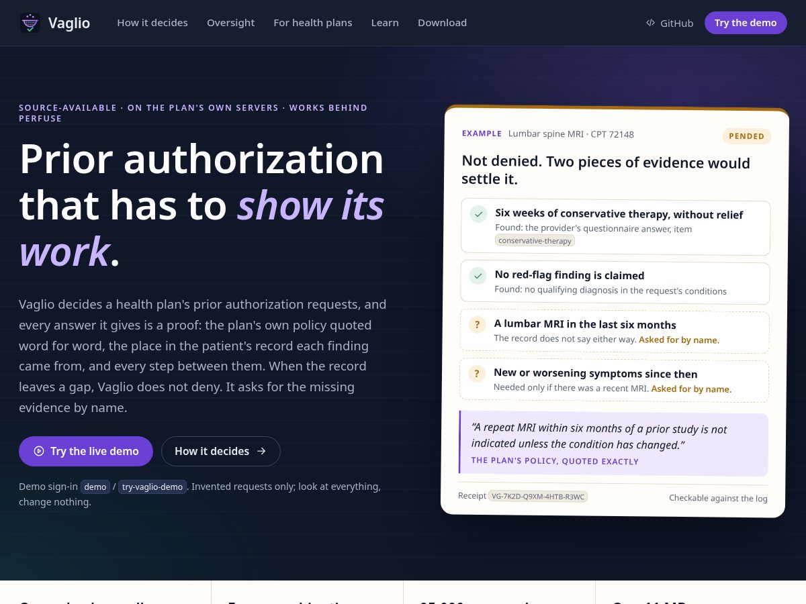Click the Try the live demo button
Viewport: 806px width, 604px height.
pos(86,451)
